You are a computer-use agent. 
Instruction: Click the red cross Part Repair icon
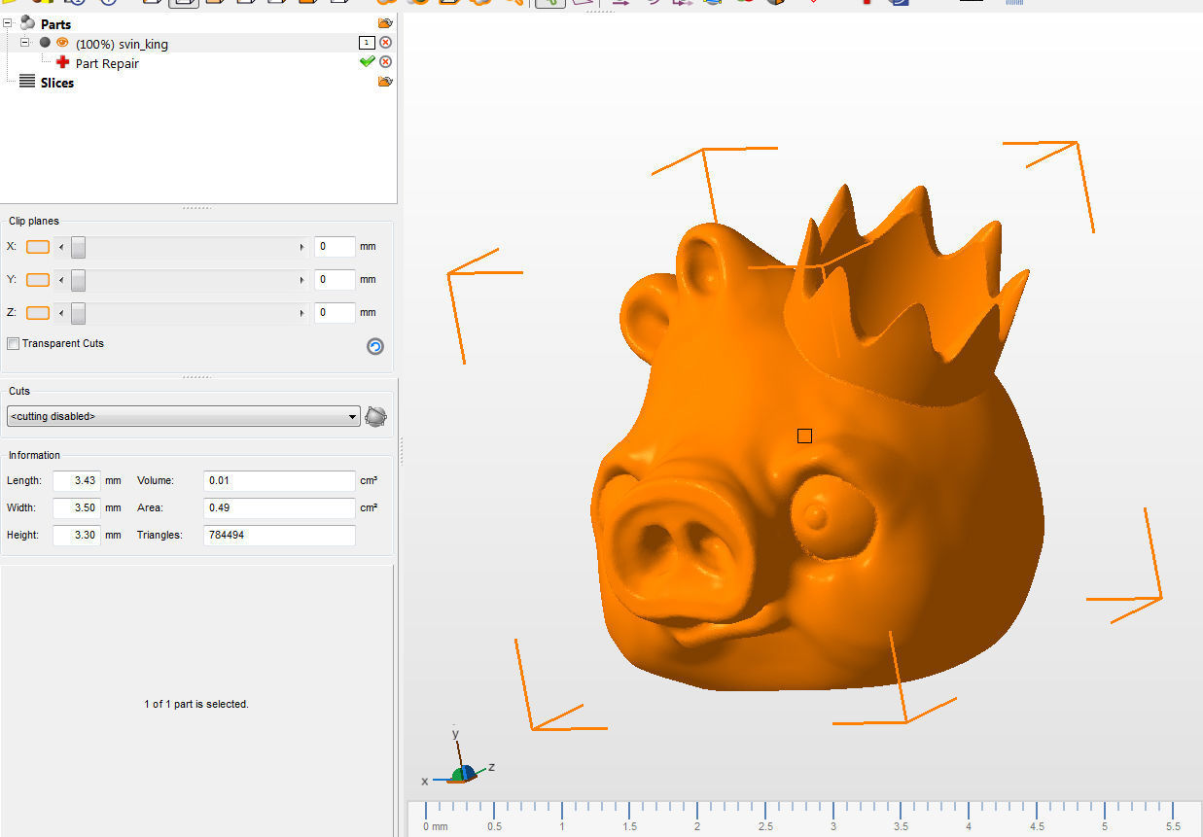click(x=63, y=62)
